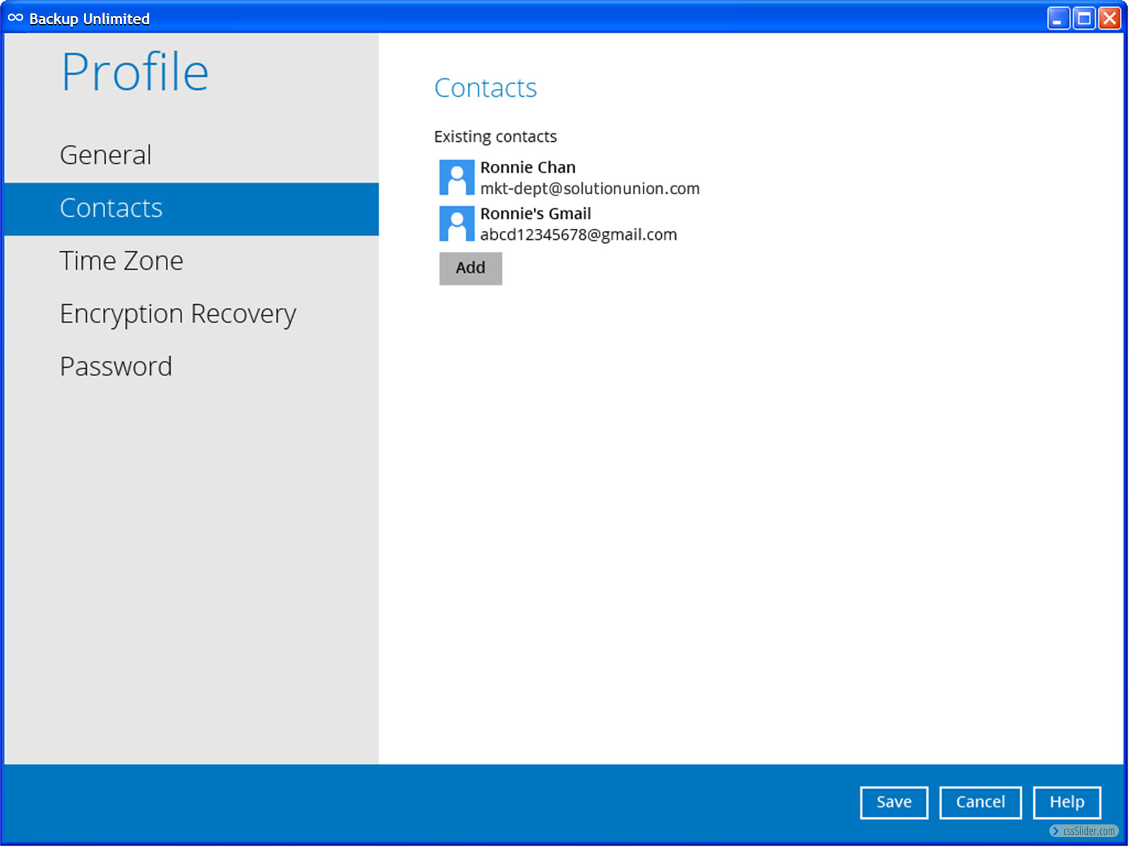Open the Encryption Recovery section
The image size is (1129, 847).
pyautogui.click(x=178, y=314)
